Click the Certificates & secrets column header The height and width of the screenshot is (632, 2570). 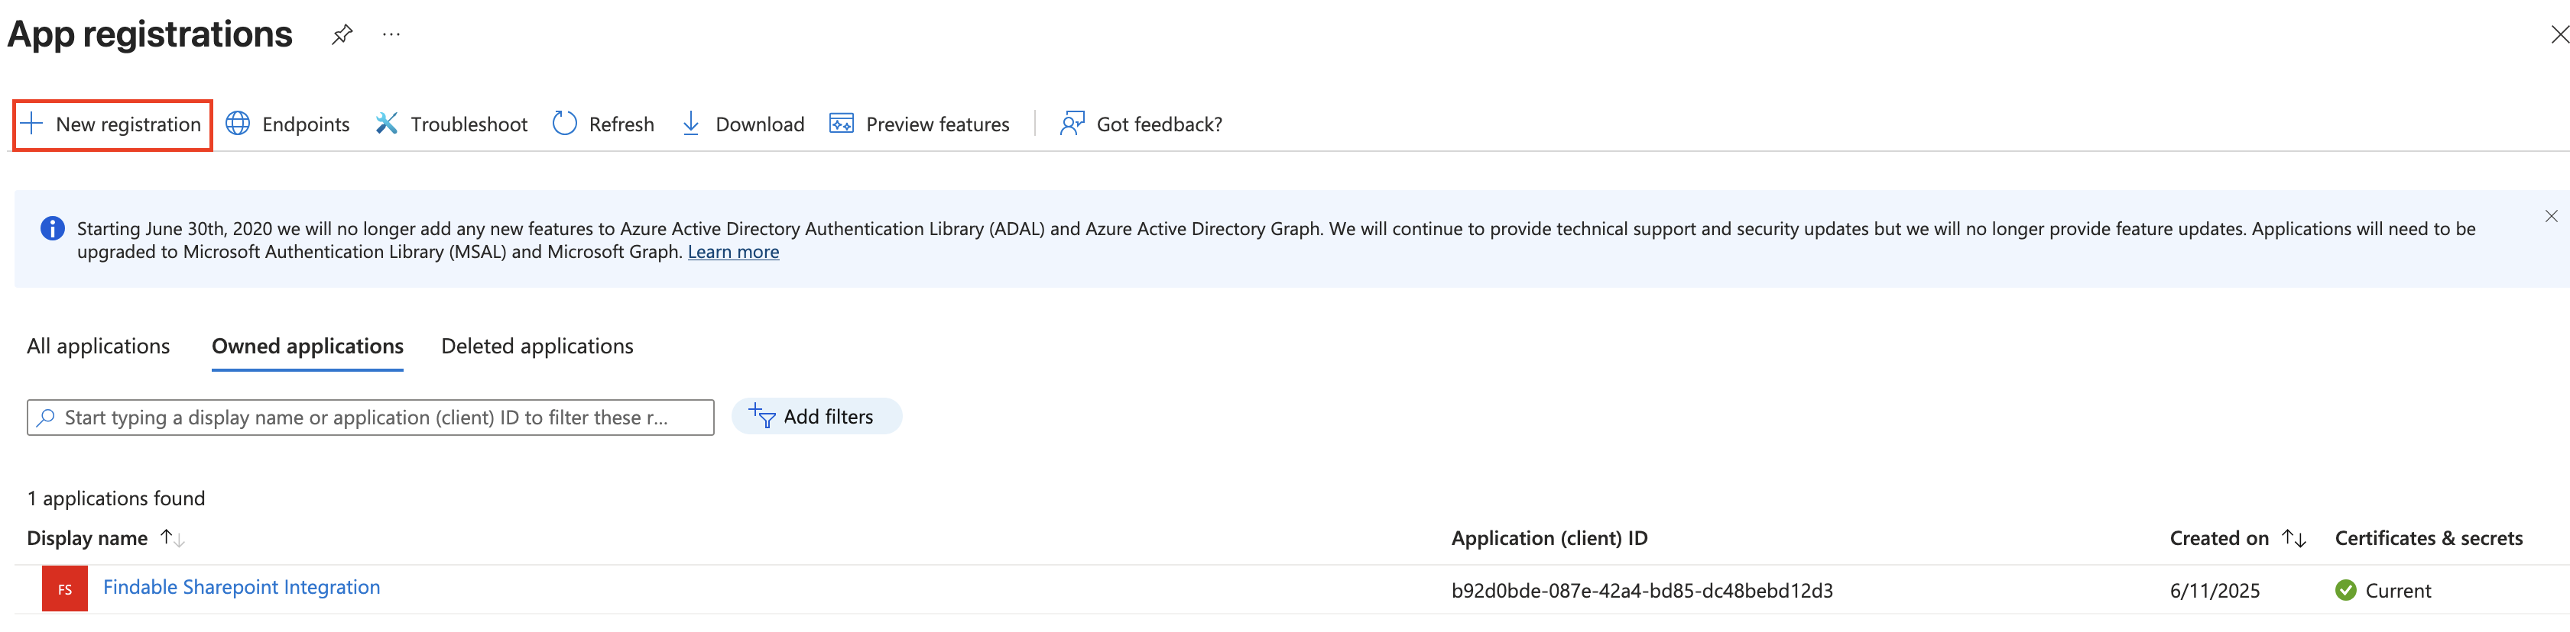pyautogui.click(x=2429, y=538)
